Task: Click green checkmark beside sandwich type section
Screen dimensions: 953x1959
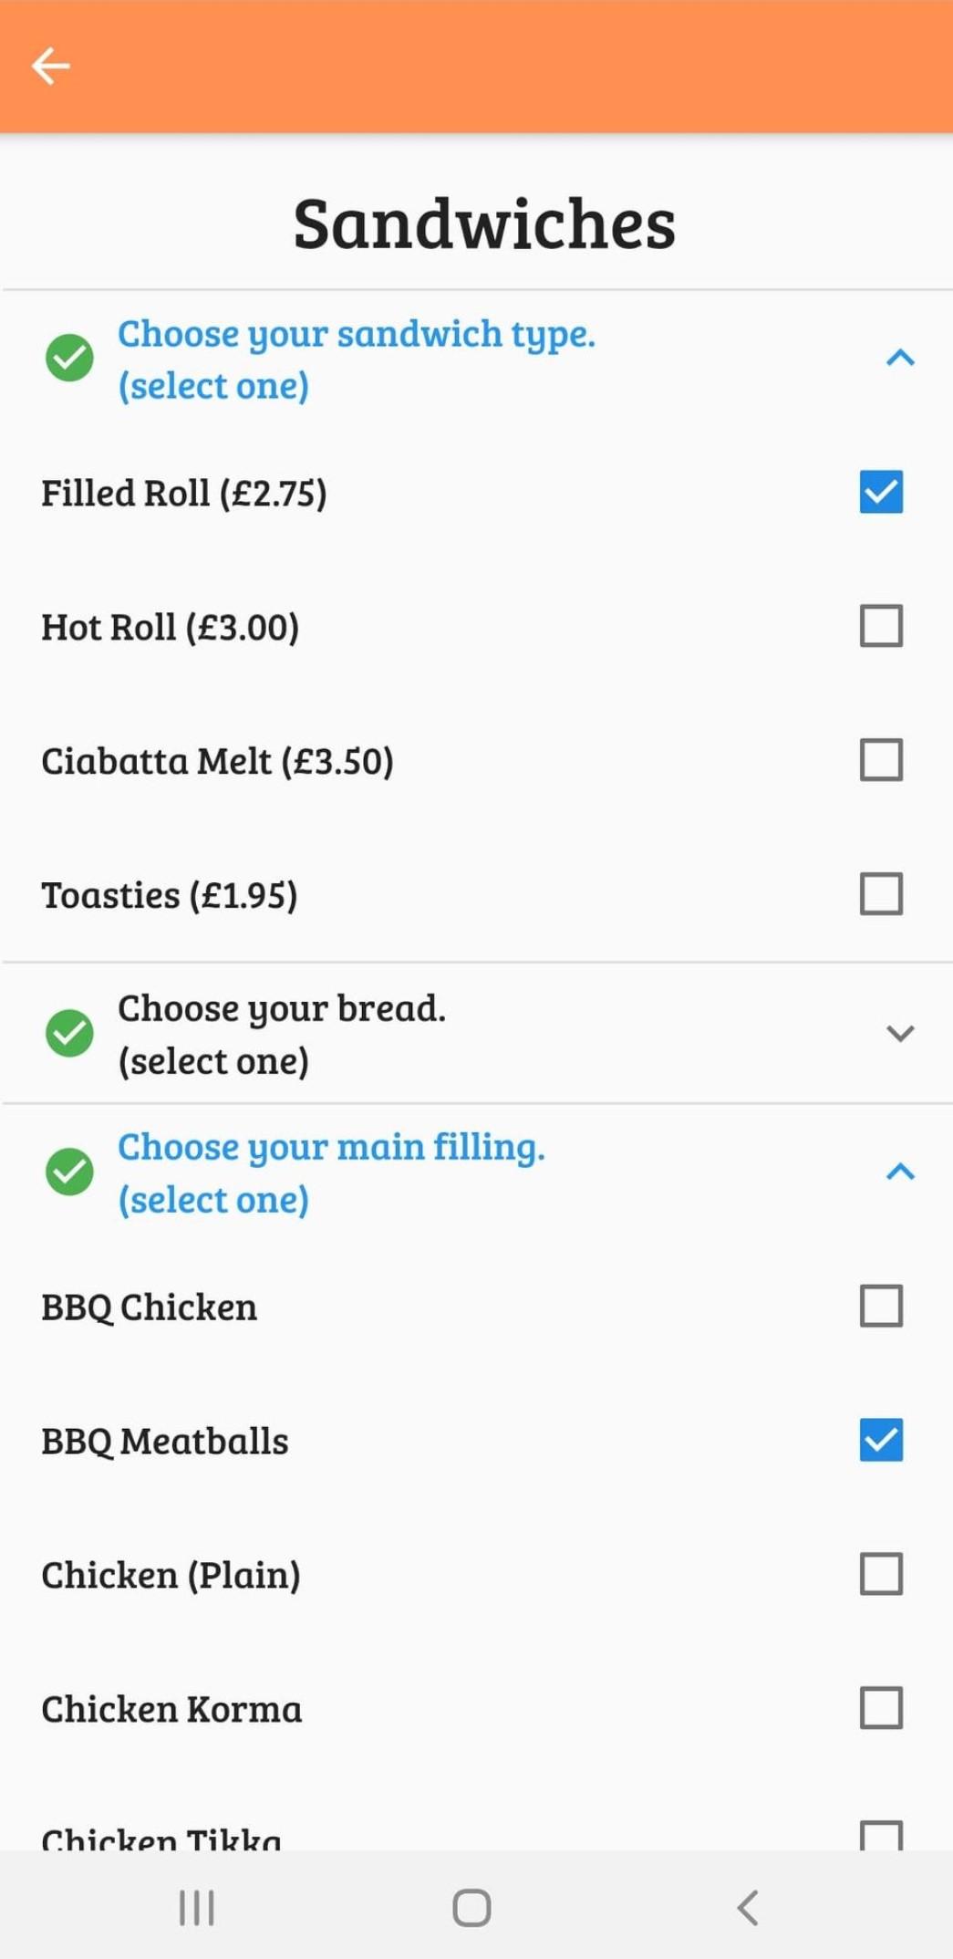Action: click(69, 358)
